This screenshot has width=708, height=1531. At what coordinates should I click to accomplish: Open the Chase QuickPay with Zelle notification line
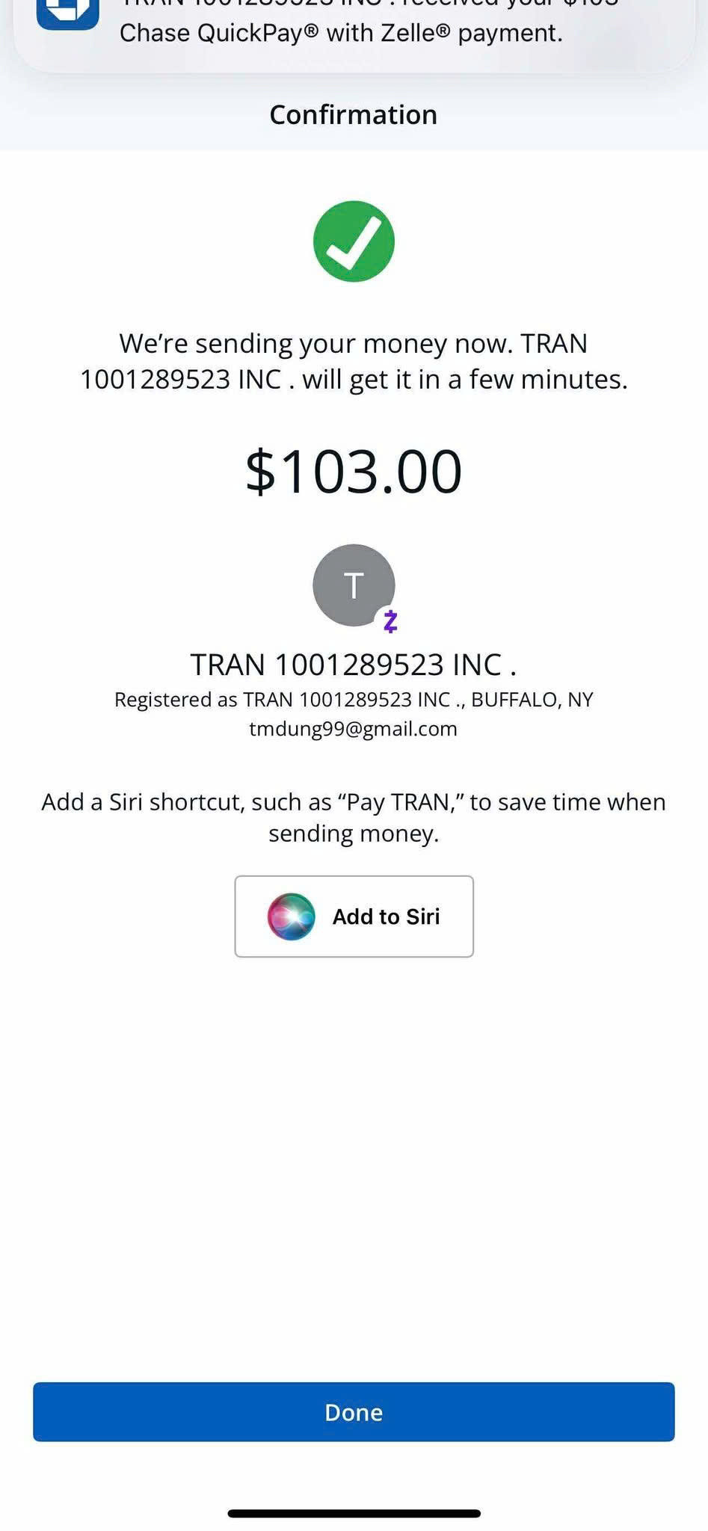pos(341,33)
